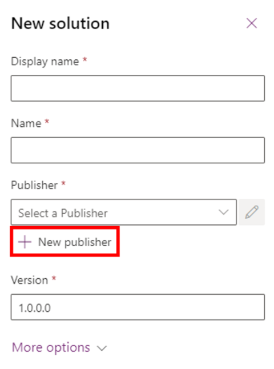Image resolution: width=274 pixels, height=369 pixels.
Task: Click the Publisher field label
Action: pos(34,185)
